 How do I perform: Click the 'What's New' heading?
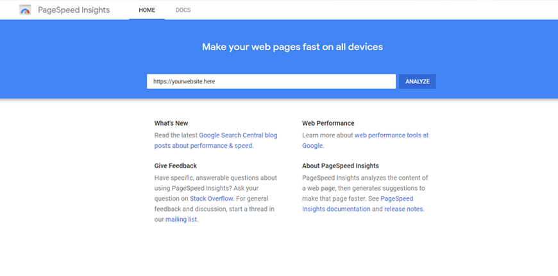coord(171,123)
